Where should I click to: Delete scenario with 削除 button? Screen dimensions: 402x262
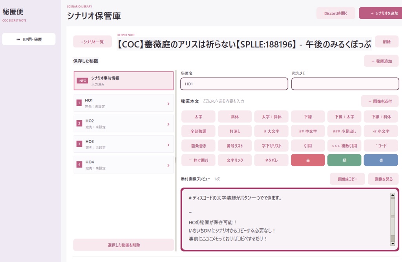tap(387, 42)
